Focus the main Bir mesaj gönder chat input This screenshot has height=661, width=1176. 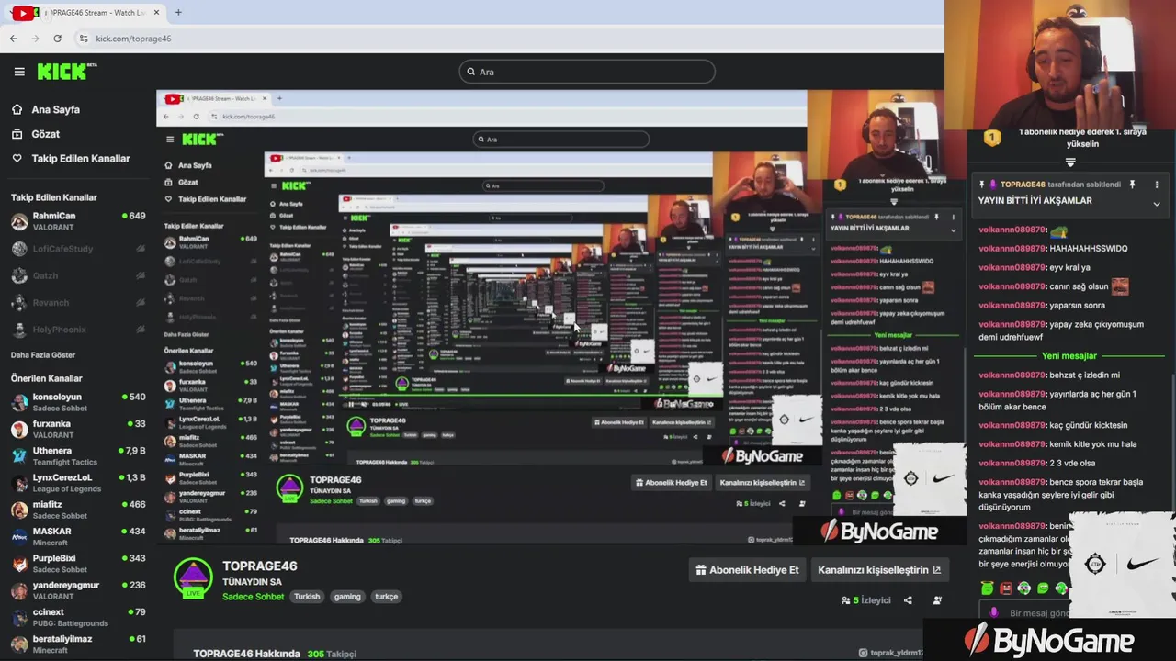pyautogui.click(x=1038, y=613)
